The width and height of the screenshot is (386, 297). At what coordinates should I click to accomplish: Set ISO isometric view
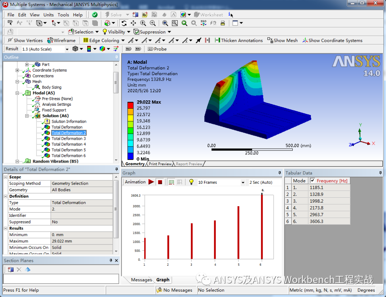(x=204, y=23)
